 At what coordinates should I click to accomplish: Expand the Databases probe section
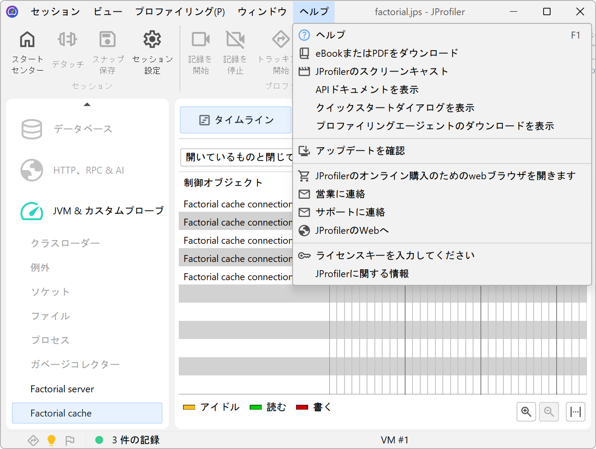tap(82, 129)
